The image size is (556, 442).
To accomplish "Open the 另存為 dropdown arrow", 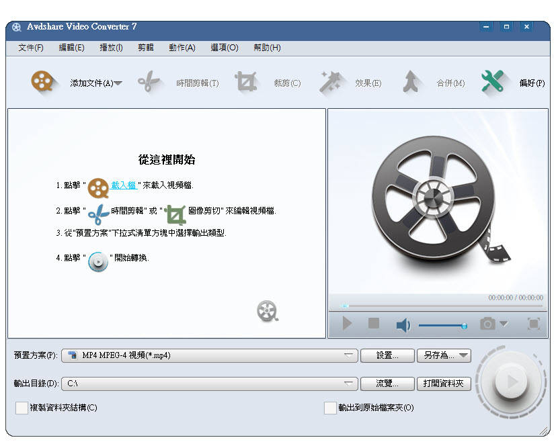I will [463, 355].
